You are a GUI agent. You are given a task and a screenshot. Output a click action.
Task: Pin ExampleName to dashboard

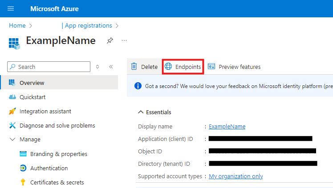110,40
